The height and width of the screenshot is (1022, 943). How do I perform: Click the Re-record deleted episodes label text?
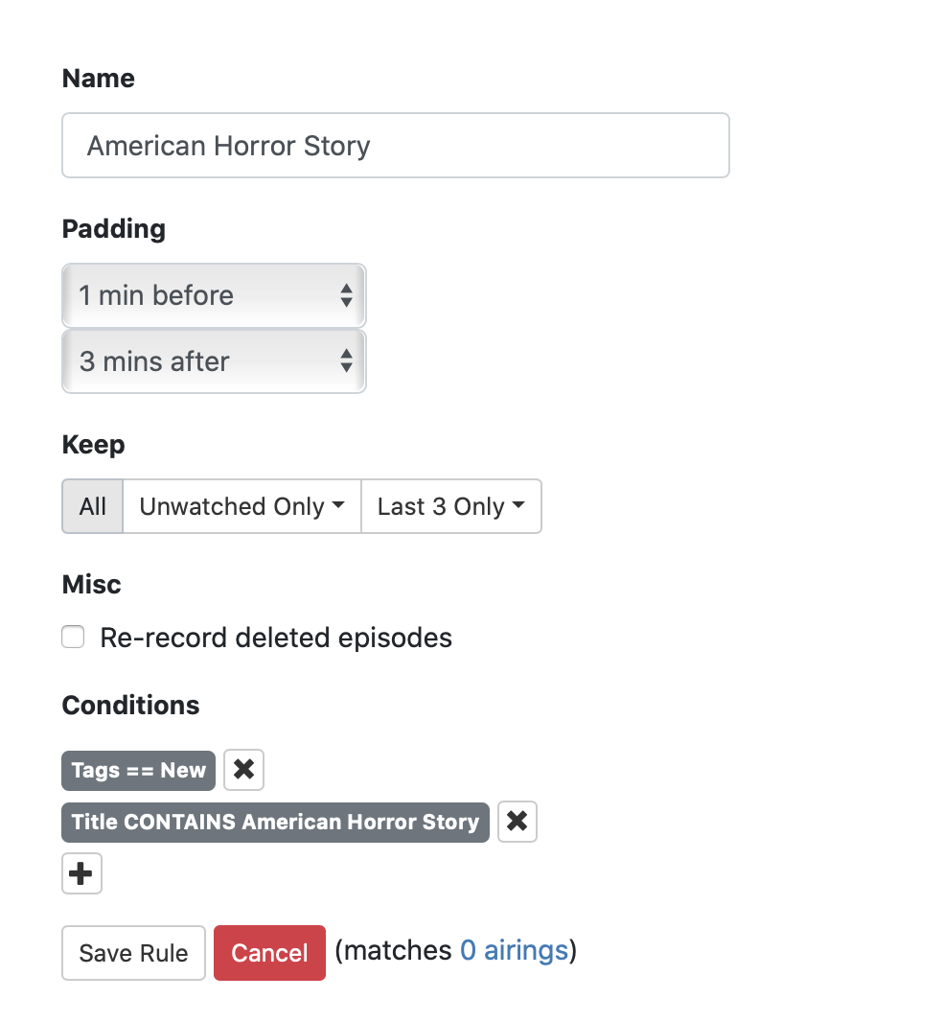coord(276,638)
